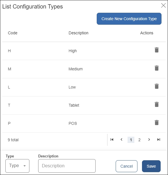Click the Description column header
This screenshot has width=168, height=175.
tap(78, 33)
